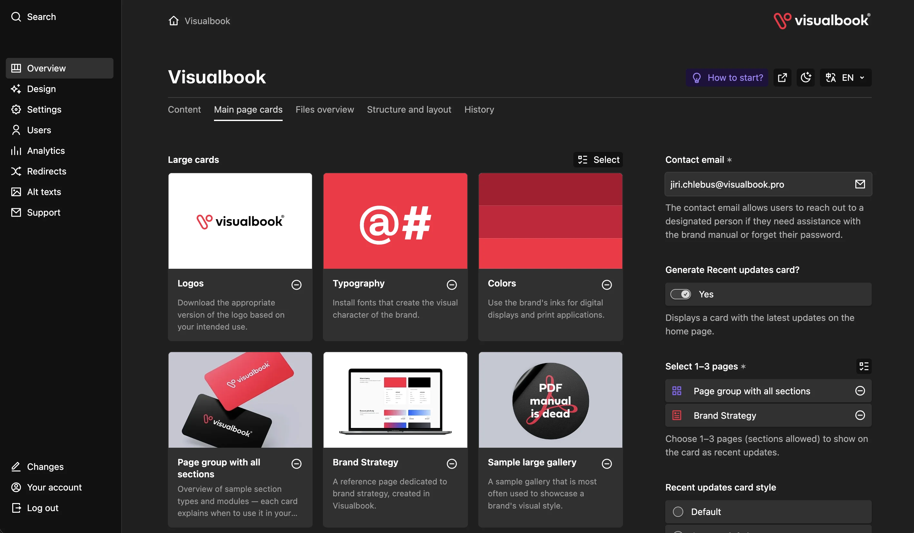Click the home breadcrumb icon
Viewport: 914px width, 533px height.
[174, 21]
